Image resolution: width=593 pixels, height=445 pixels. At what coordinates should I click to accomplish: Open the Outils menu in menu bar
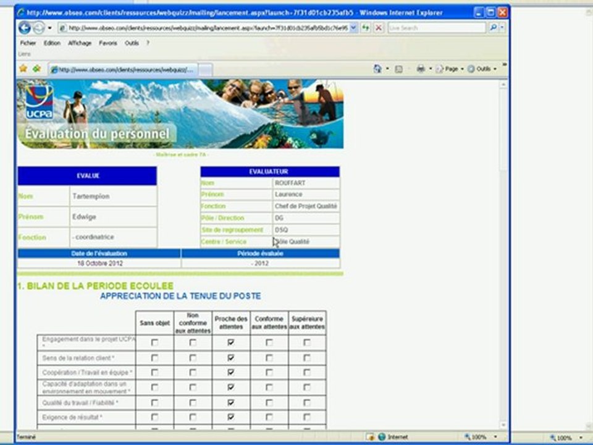pos(132,43)
